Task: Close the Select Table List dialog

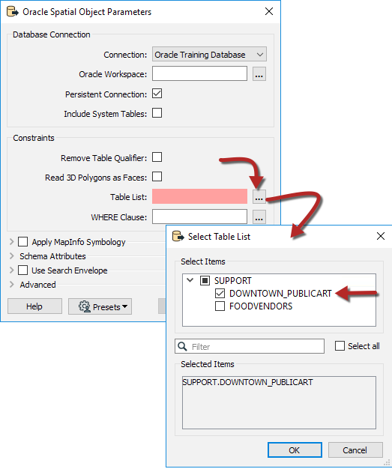Action: click(x=381, y=236)
